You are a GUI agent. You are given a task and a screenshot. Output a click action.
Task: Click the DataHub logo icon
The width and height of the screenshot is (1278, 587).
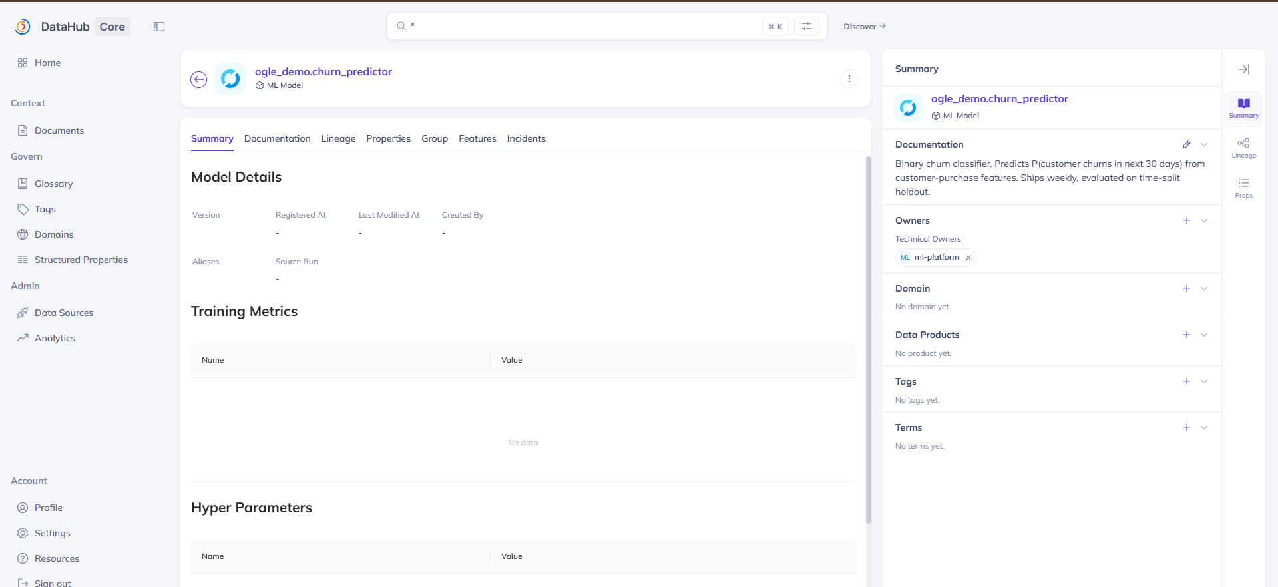[x=23, y=27]
